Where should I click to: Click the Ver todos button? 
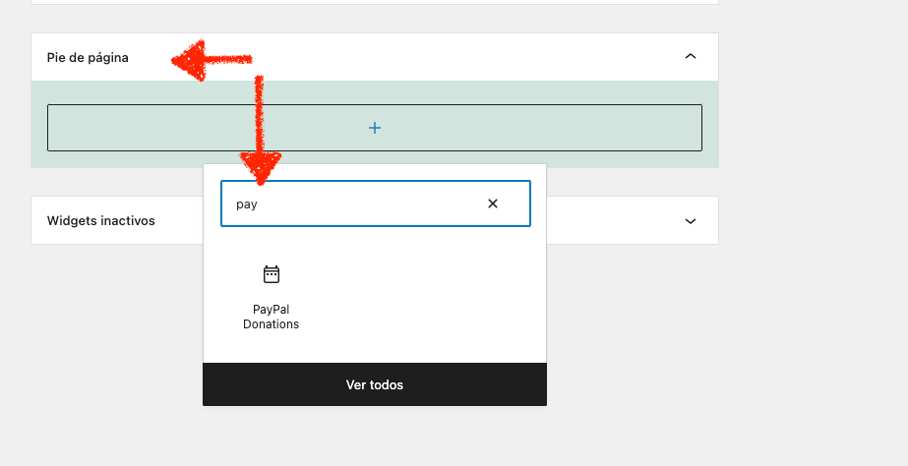pos(375,384)
